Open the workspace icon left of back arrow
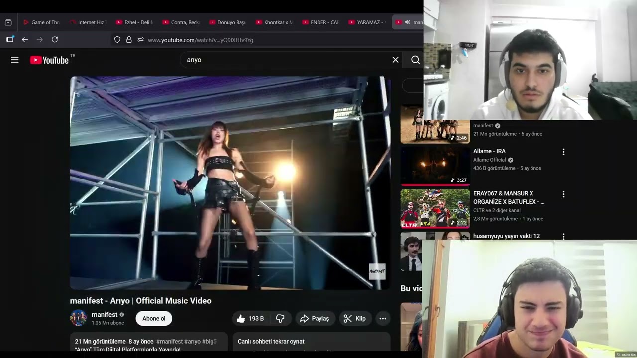This screenshot has height=358, width=637. click(x=10, y=40)
